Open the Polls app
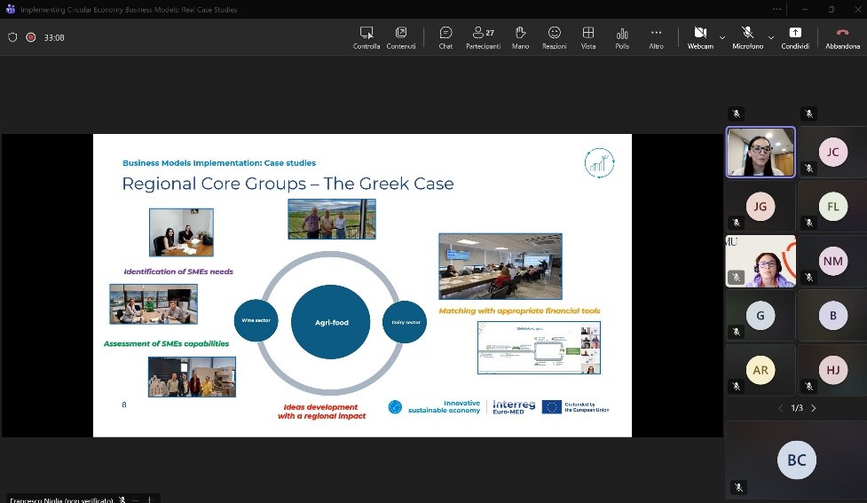Viewport: 867px width, 503px height. click(622, 36)
